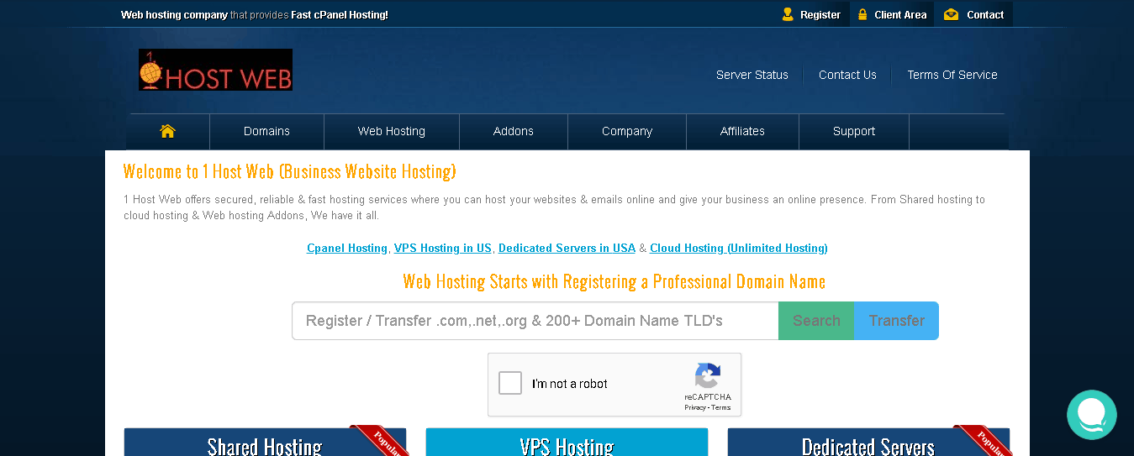Open reCAPTCHA Privacy link
Screen dimensions: 1134x456
(x=695, y=407)
